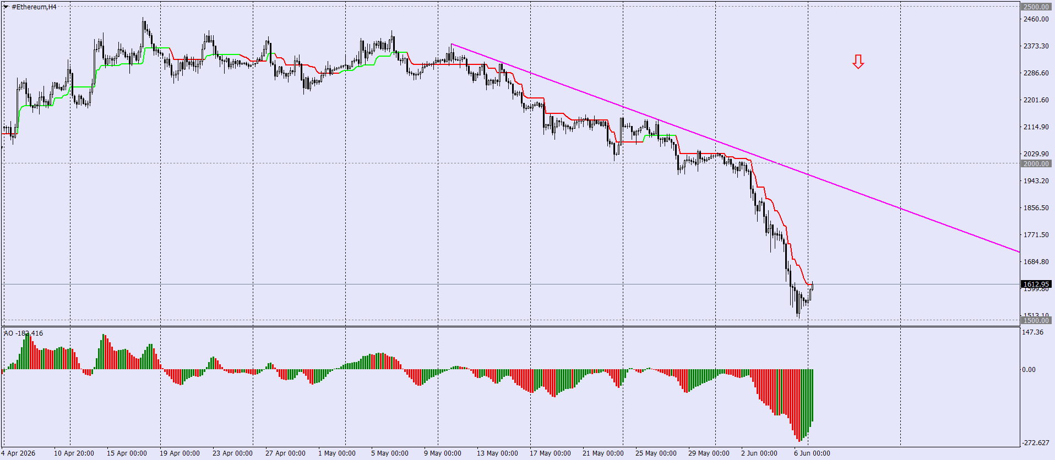The image size is (1055, 460).
Task: Click the 2000.00 level price tag
Action: tap(1036, 163)
